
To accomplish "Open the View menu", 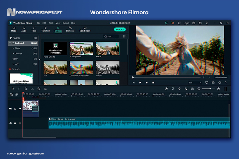I will tap(58, 23).
